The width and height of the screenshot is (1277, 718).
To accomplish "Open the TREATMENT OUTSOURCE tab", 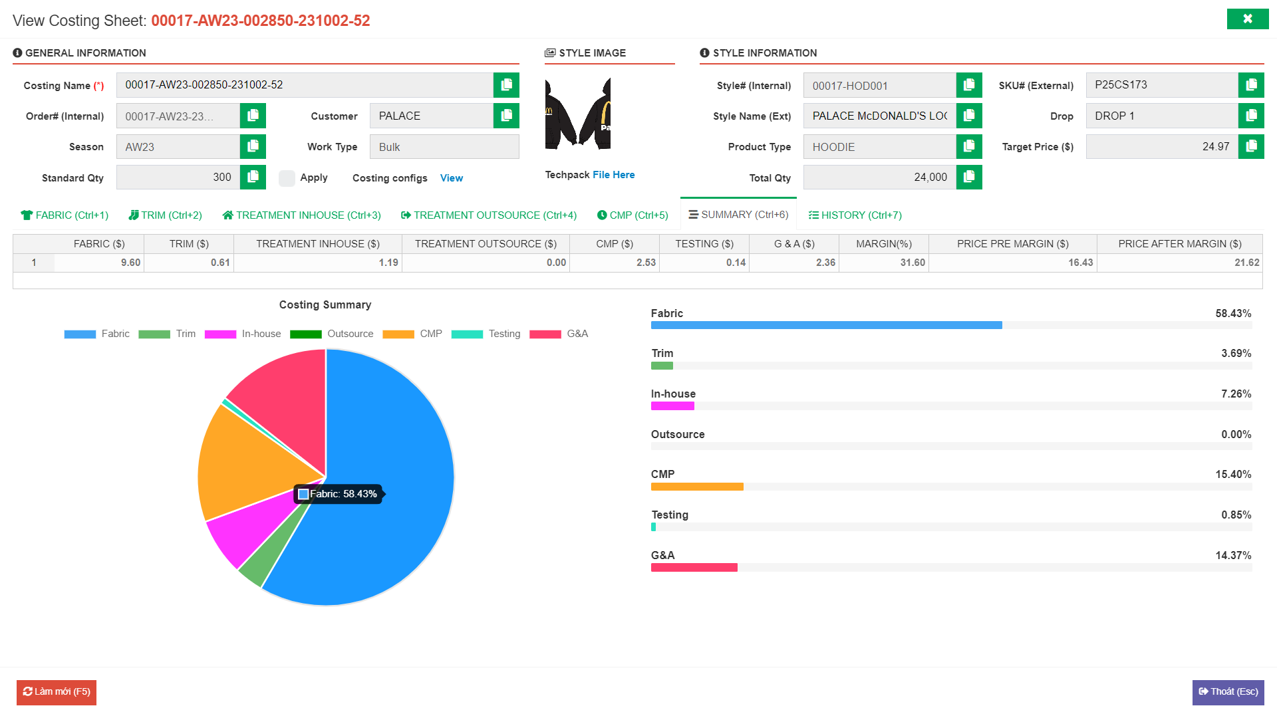I will [x=489, y=215].
